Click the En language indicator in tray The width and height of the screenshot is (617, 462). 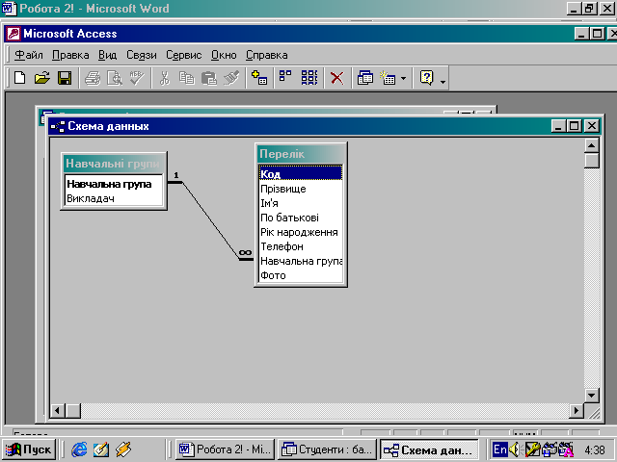[500, 449]
